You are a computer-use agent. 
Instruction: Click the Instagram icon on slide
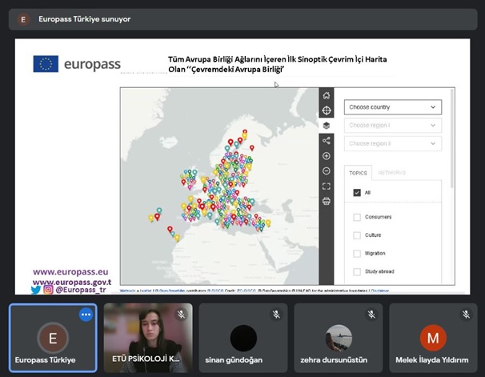click(48, 290)
